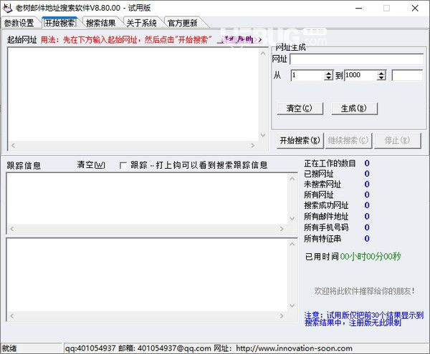Click inside the 跟踪信息 text box
The image size is (430, 354).
click(x=147, y=199)
